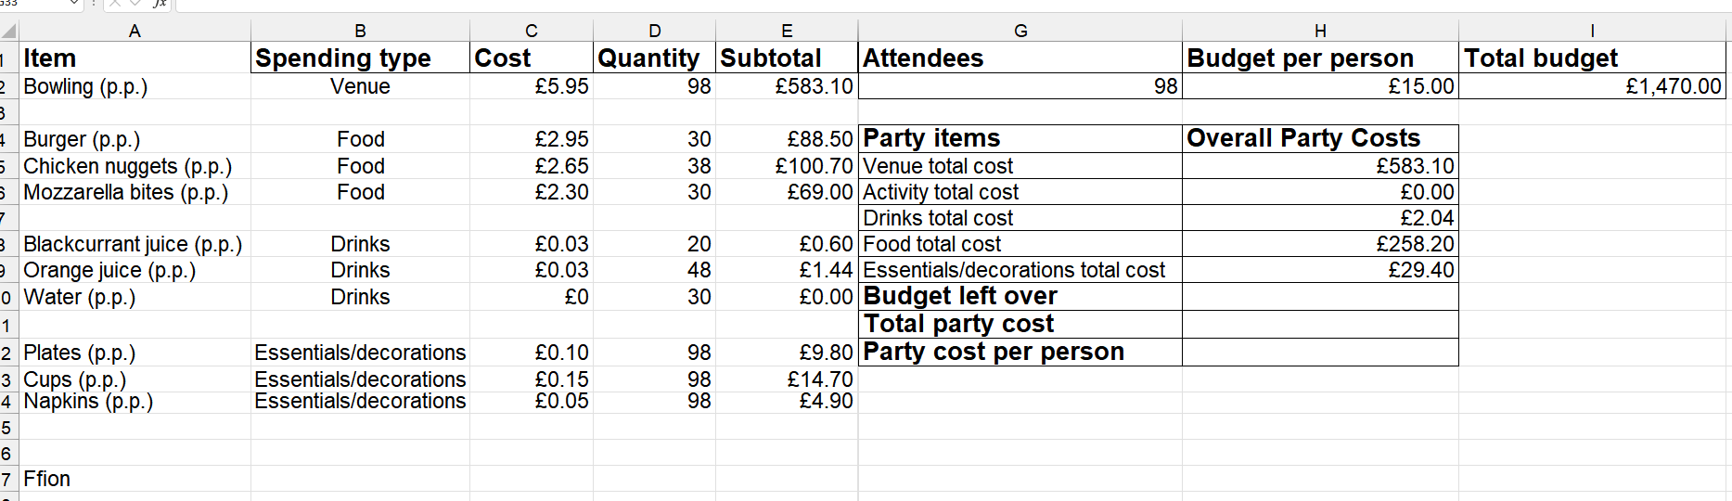1732x501 pixels.
Task: Click the formula bar cancel X icon
Action: pyautogui.click(x=115, y=4)
